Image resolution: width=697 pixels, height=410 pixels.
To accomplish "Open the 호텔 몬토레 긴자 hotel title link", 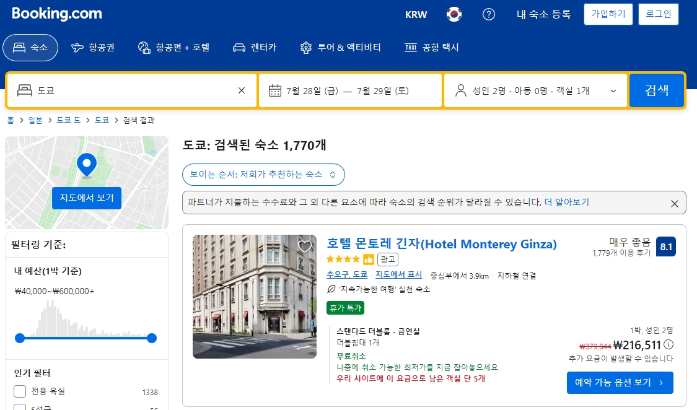I will point(441,244).
